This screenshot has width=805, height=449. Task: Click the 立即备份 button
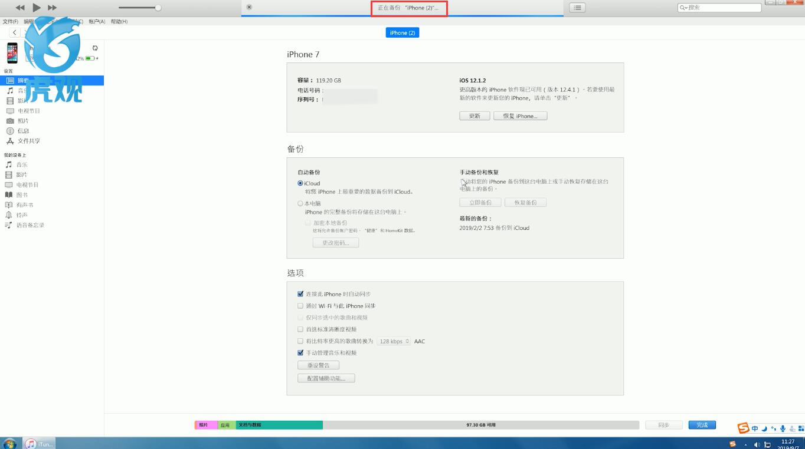pyautogui.click(x=480, y=202)
